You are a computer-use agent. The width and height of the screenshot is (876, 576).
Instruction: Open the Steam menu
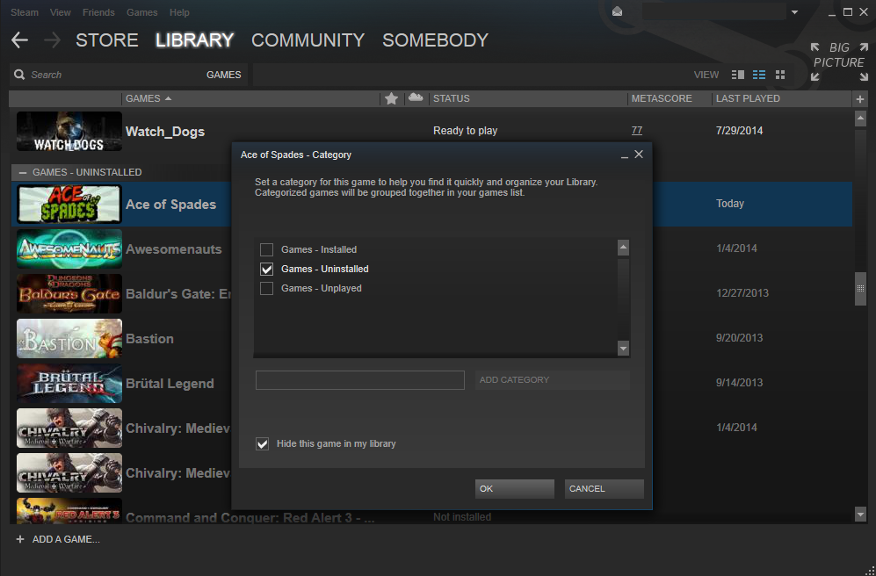25,12
